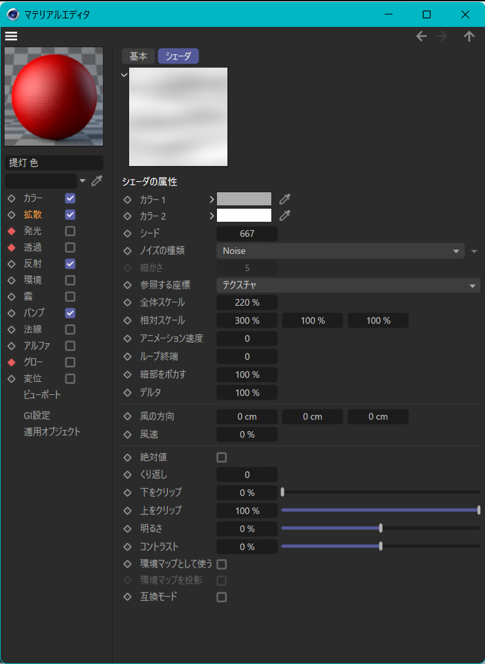The height and width of the screenshot is (664, 485).
Task: Disable the バンプ channel checkbox
Action: [x=70, y=313]
